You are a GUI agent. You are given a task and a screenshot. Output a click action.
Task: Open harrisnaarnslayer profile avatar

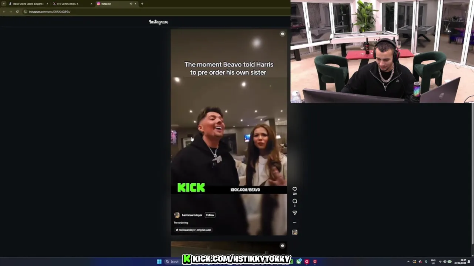177,215
